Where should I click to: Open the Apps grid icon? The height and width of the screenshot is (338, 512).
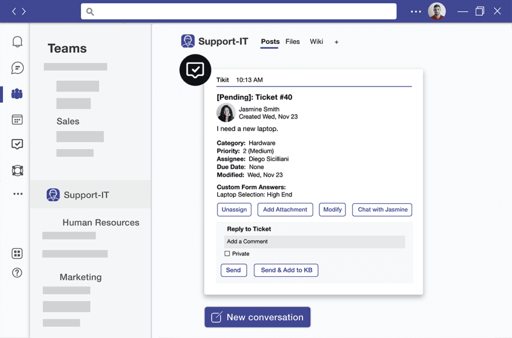coord(17,254)
